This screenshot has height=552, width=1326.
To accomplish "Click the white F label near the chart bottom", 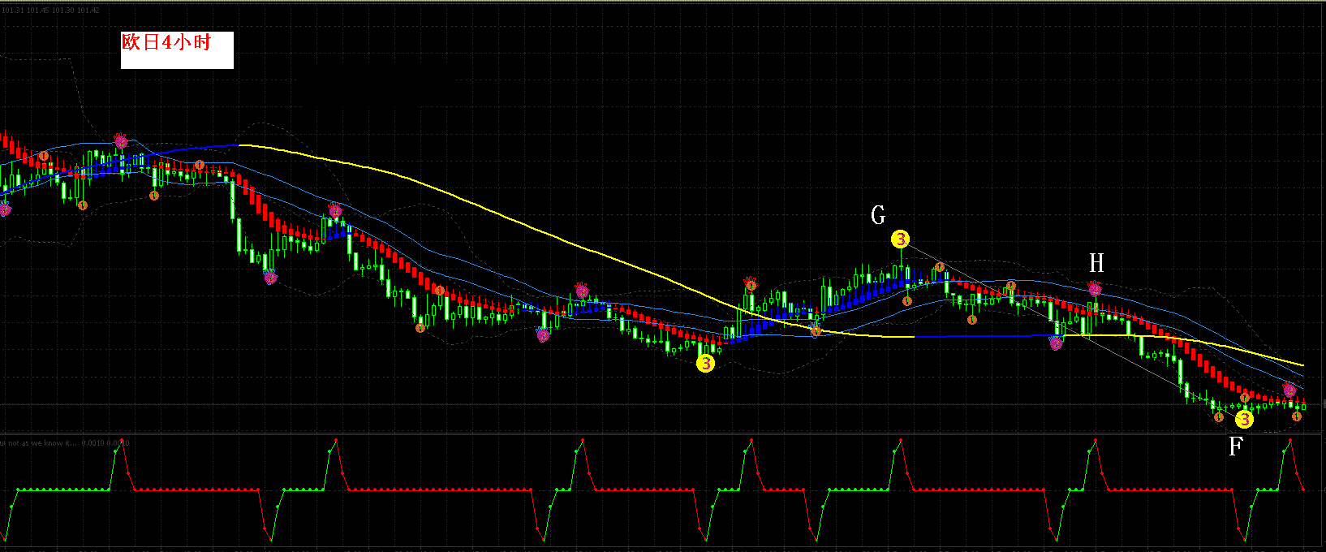I will (1236, 446).
